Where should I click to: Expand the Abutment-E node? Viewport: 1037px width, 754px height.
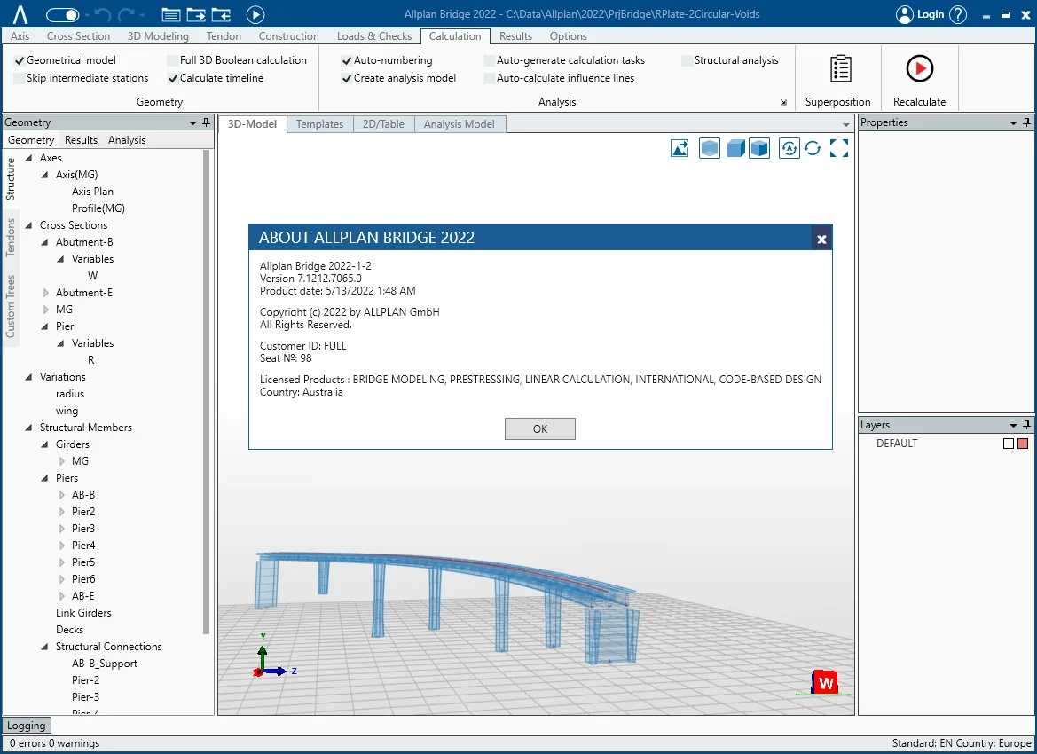45,293
